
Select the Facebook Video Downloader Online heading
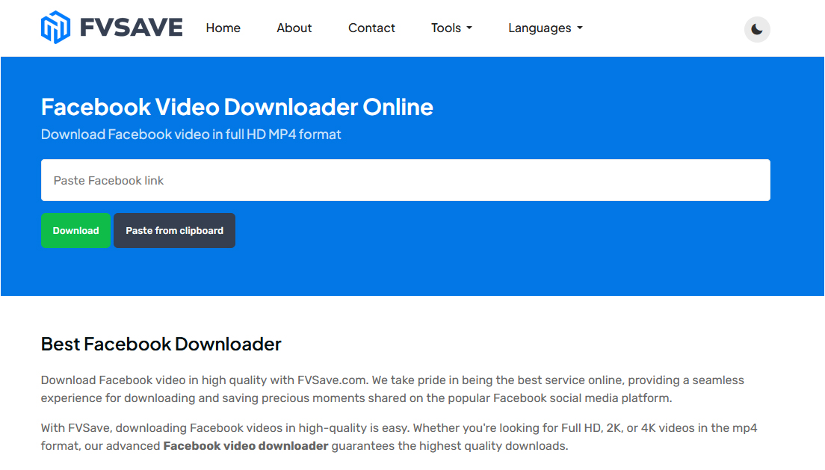[x=238, y=107]
